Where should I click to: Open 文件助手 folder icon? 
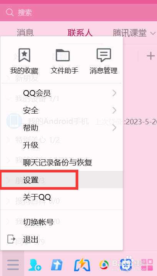63,55
